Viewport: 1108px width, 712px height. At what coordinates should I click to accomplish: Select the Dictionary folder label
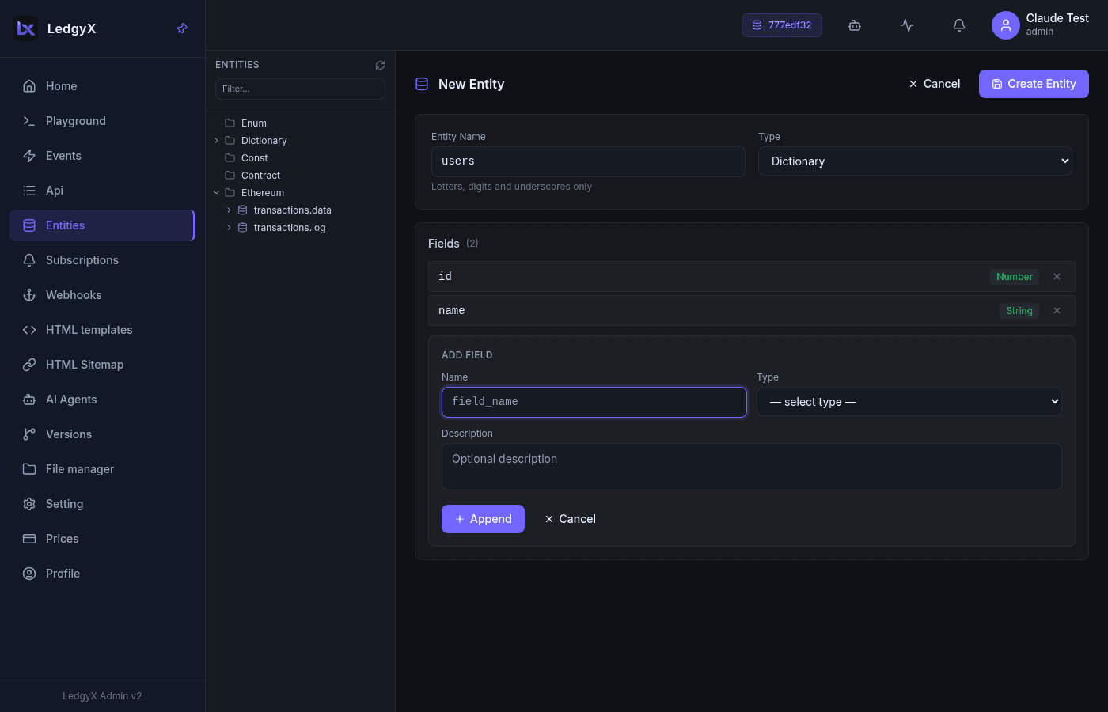pos(264,141)
